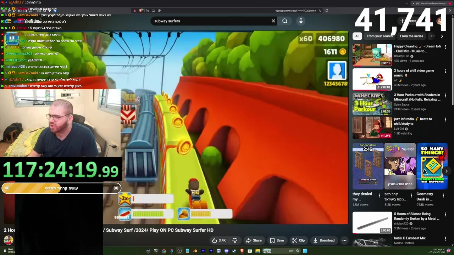Open Microsoft Store taskbar icon
Viewport: 454px width, 255px height.
coord(250,251)
